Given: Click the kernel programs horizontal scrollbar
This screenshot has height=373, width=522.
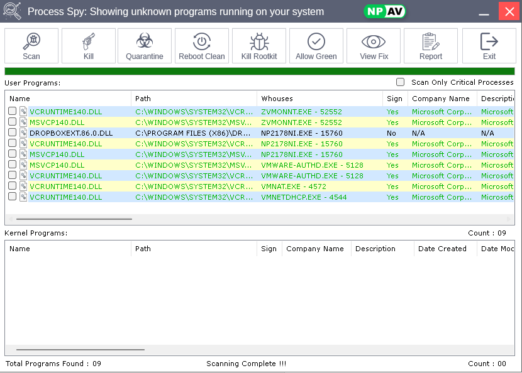Looking at the screenshot, I should pos(81,350).
